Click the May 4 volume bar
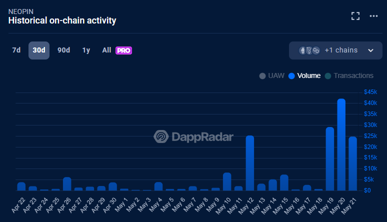 (158, 186)
